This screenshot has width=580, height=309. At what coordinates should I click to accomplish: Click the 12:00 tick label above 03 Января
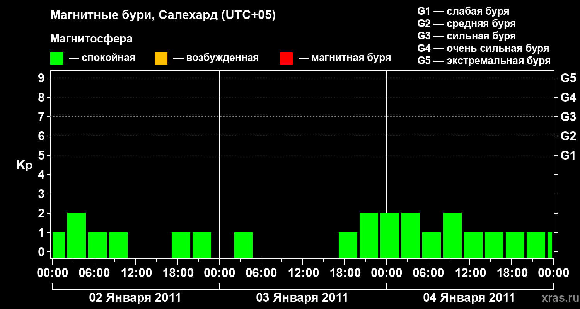(x=303, y=273)
